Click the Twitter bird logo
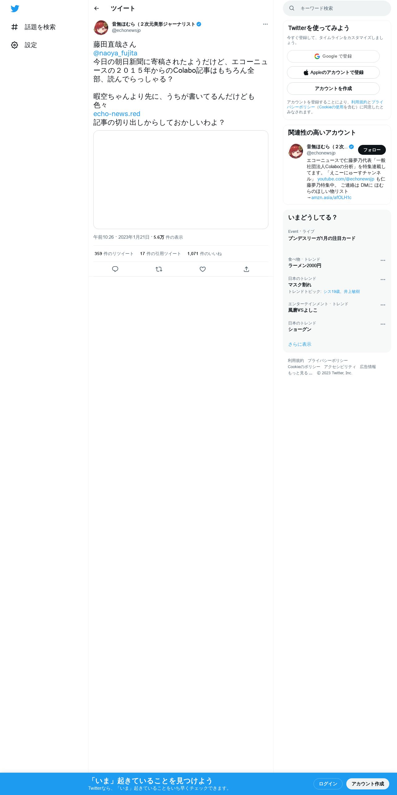 coord(15,9)
